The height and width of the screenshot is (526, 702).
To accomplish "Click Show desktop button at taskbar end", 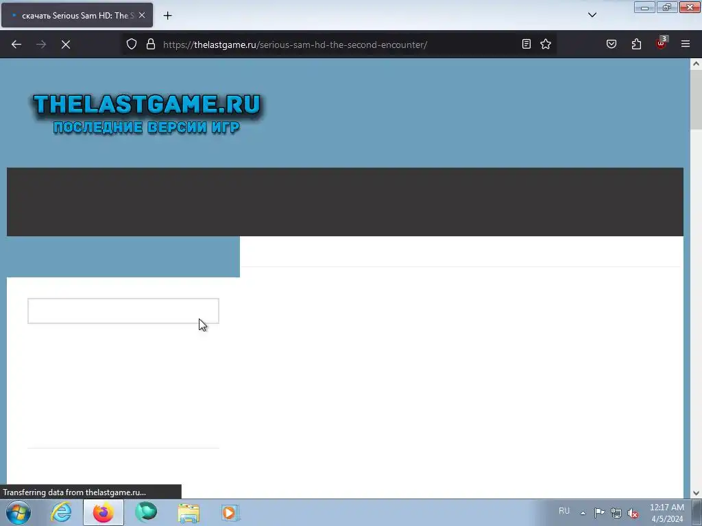I will [x=697, y=512].
